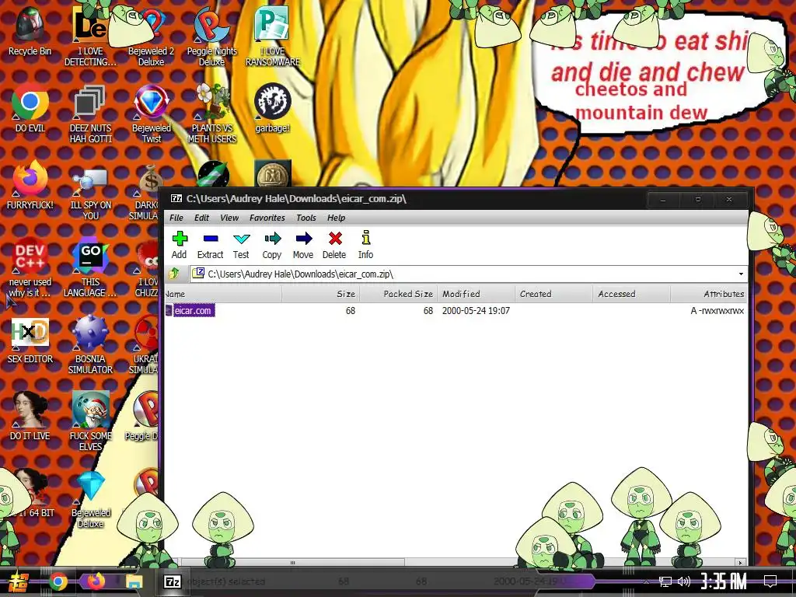The image size is (796, 597).
Task: Sort by the Packed Size column header
Action: pos(399,294)
